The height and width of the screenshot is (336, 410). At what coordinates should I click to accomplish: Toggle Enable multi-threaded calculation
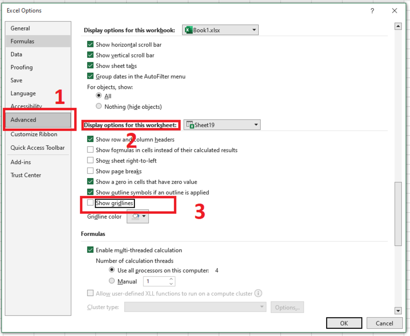[x=90, y=250]
